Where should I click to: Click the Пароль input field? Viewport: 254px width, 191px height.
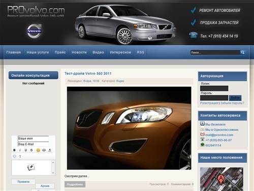(x=214, y=98)
